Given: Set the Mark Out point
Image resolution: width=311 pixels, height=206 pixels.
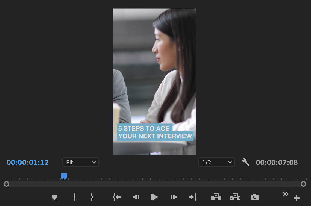Looking at the screenshot, I should point(92,197).
